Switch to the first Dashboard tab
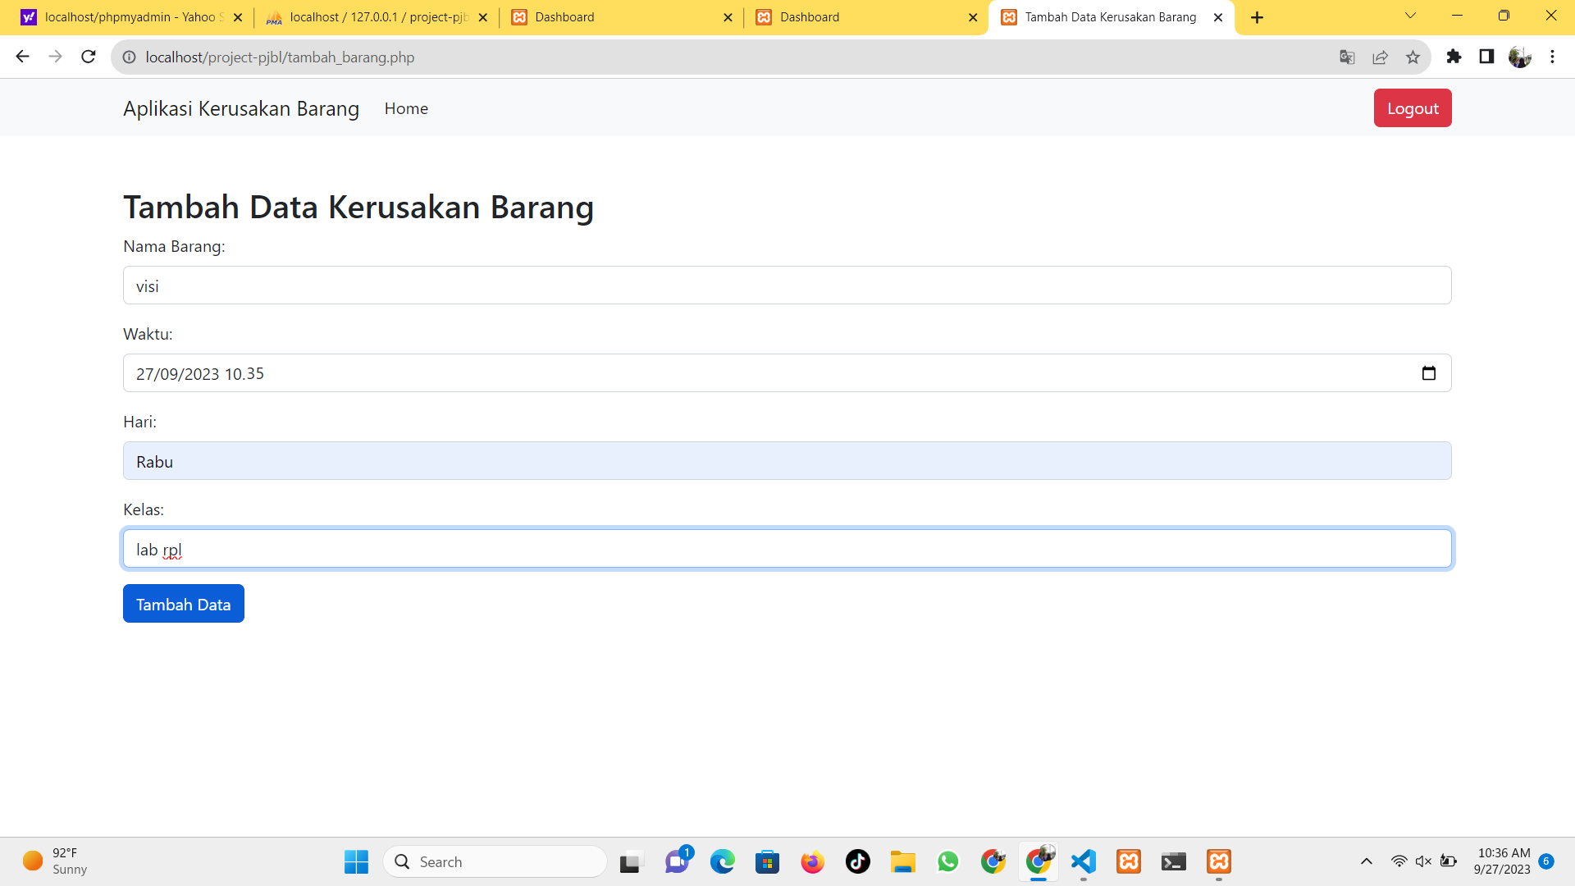 coord(622,17)
